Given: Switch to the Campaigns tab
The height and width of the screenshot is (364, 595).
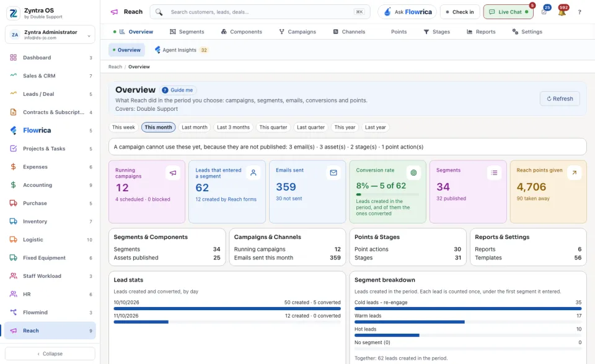Looking at the screenshot, I should point(297,32).
